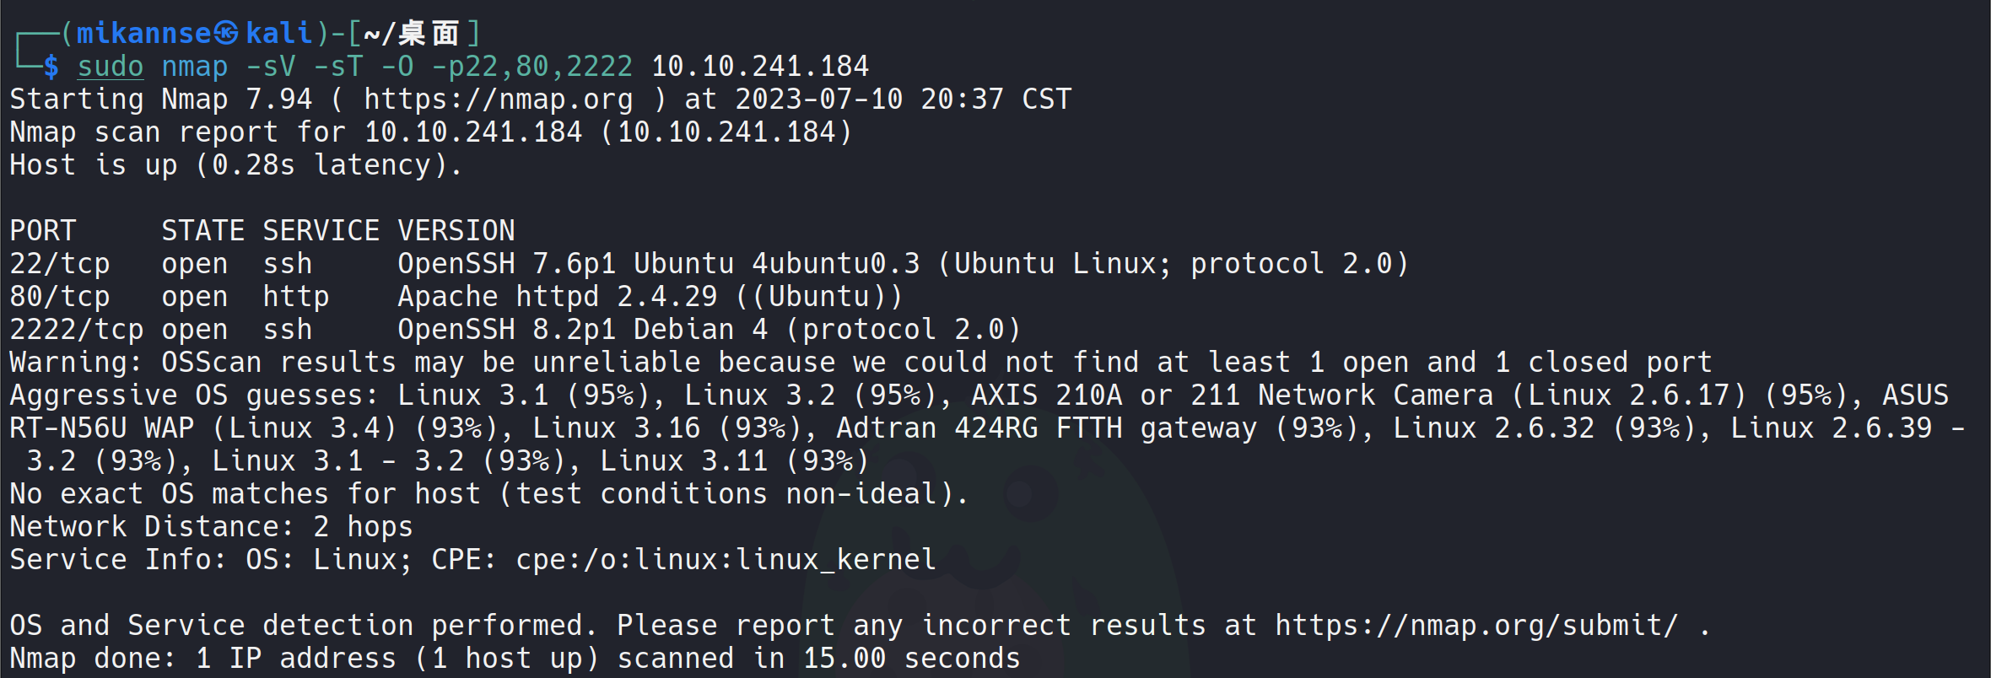Screen dimensions: 1991x678
Task: Click the underlined sudo command
Action: (x=111, y=67)
